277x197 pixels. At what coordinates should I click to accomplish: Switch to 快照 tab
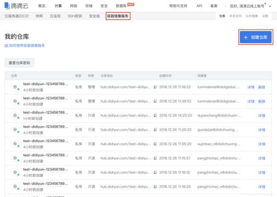click(x=39, y=16)
